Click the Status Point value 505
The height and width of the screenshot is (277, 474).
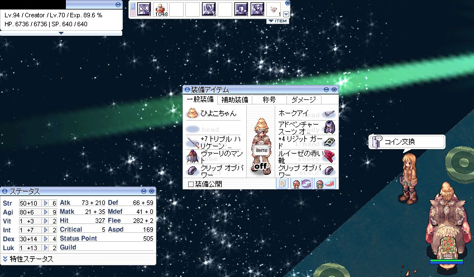[148, 238]
